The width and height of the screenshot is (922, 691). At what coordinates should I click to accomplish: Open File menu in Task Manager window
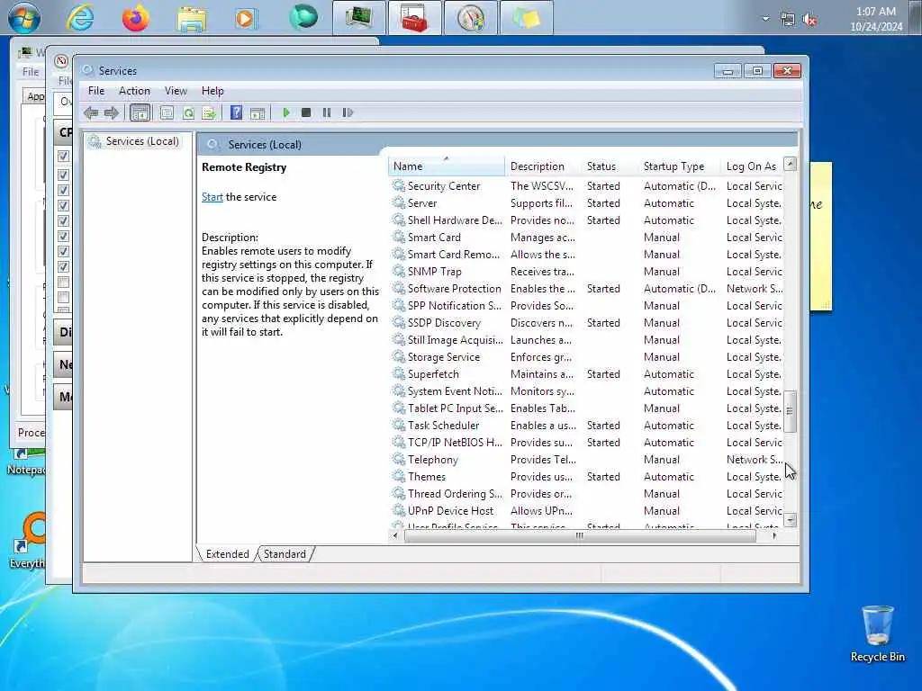(x=31, y=72)
